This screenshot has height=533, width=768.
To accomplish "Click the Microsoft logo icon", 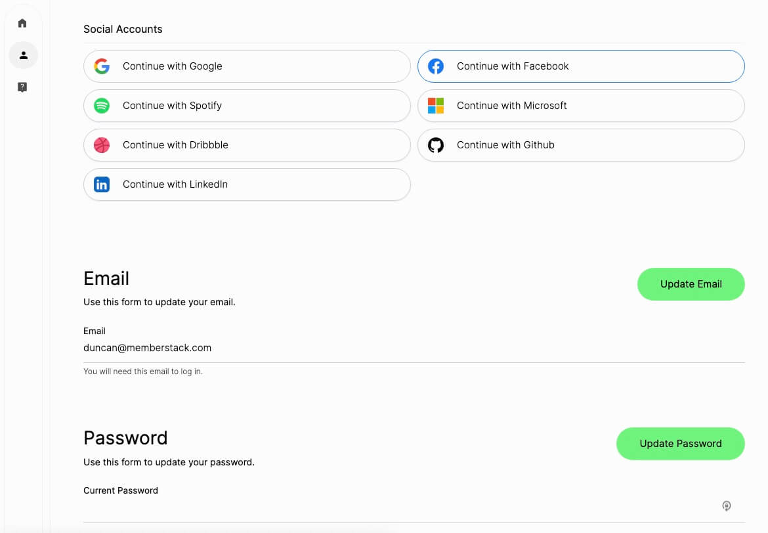I will [436, 106].
